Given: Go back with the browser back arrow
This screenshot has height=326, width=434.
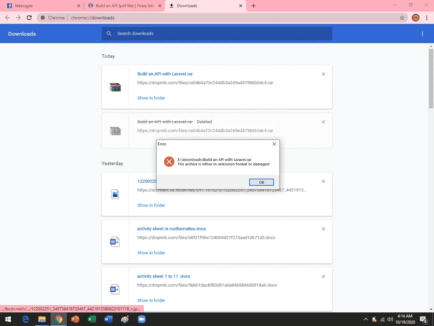Looking at the screenshot, I should 7,18.
